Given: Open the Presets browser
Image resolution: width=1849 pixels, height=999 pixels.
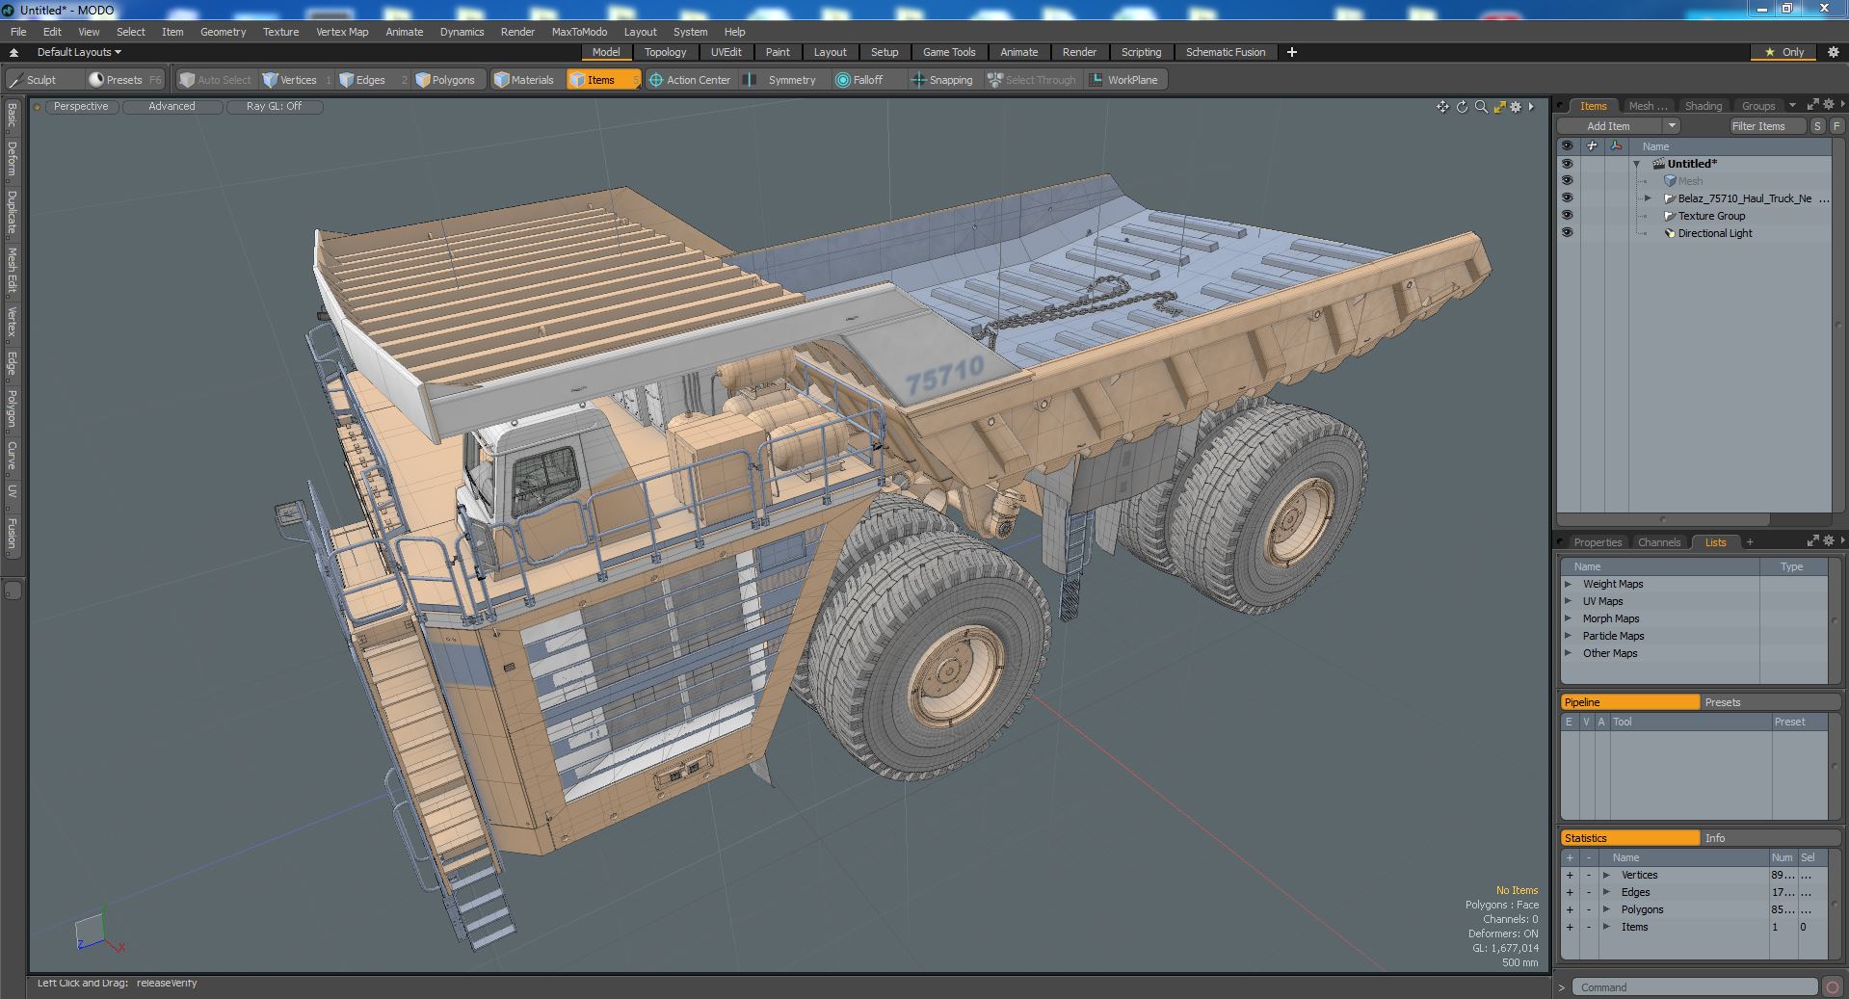Looking at the screenshot, I should point(124,80).
